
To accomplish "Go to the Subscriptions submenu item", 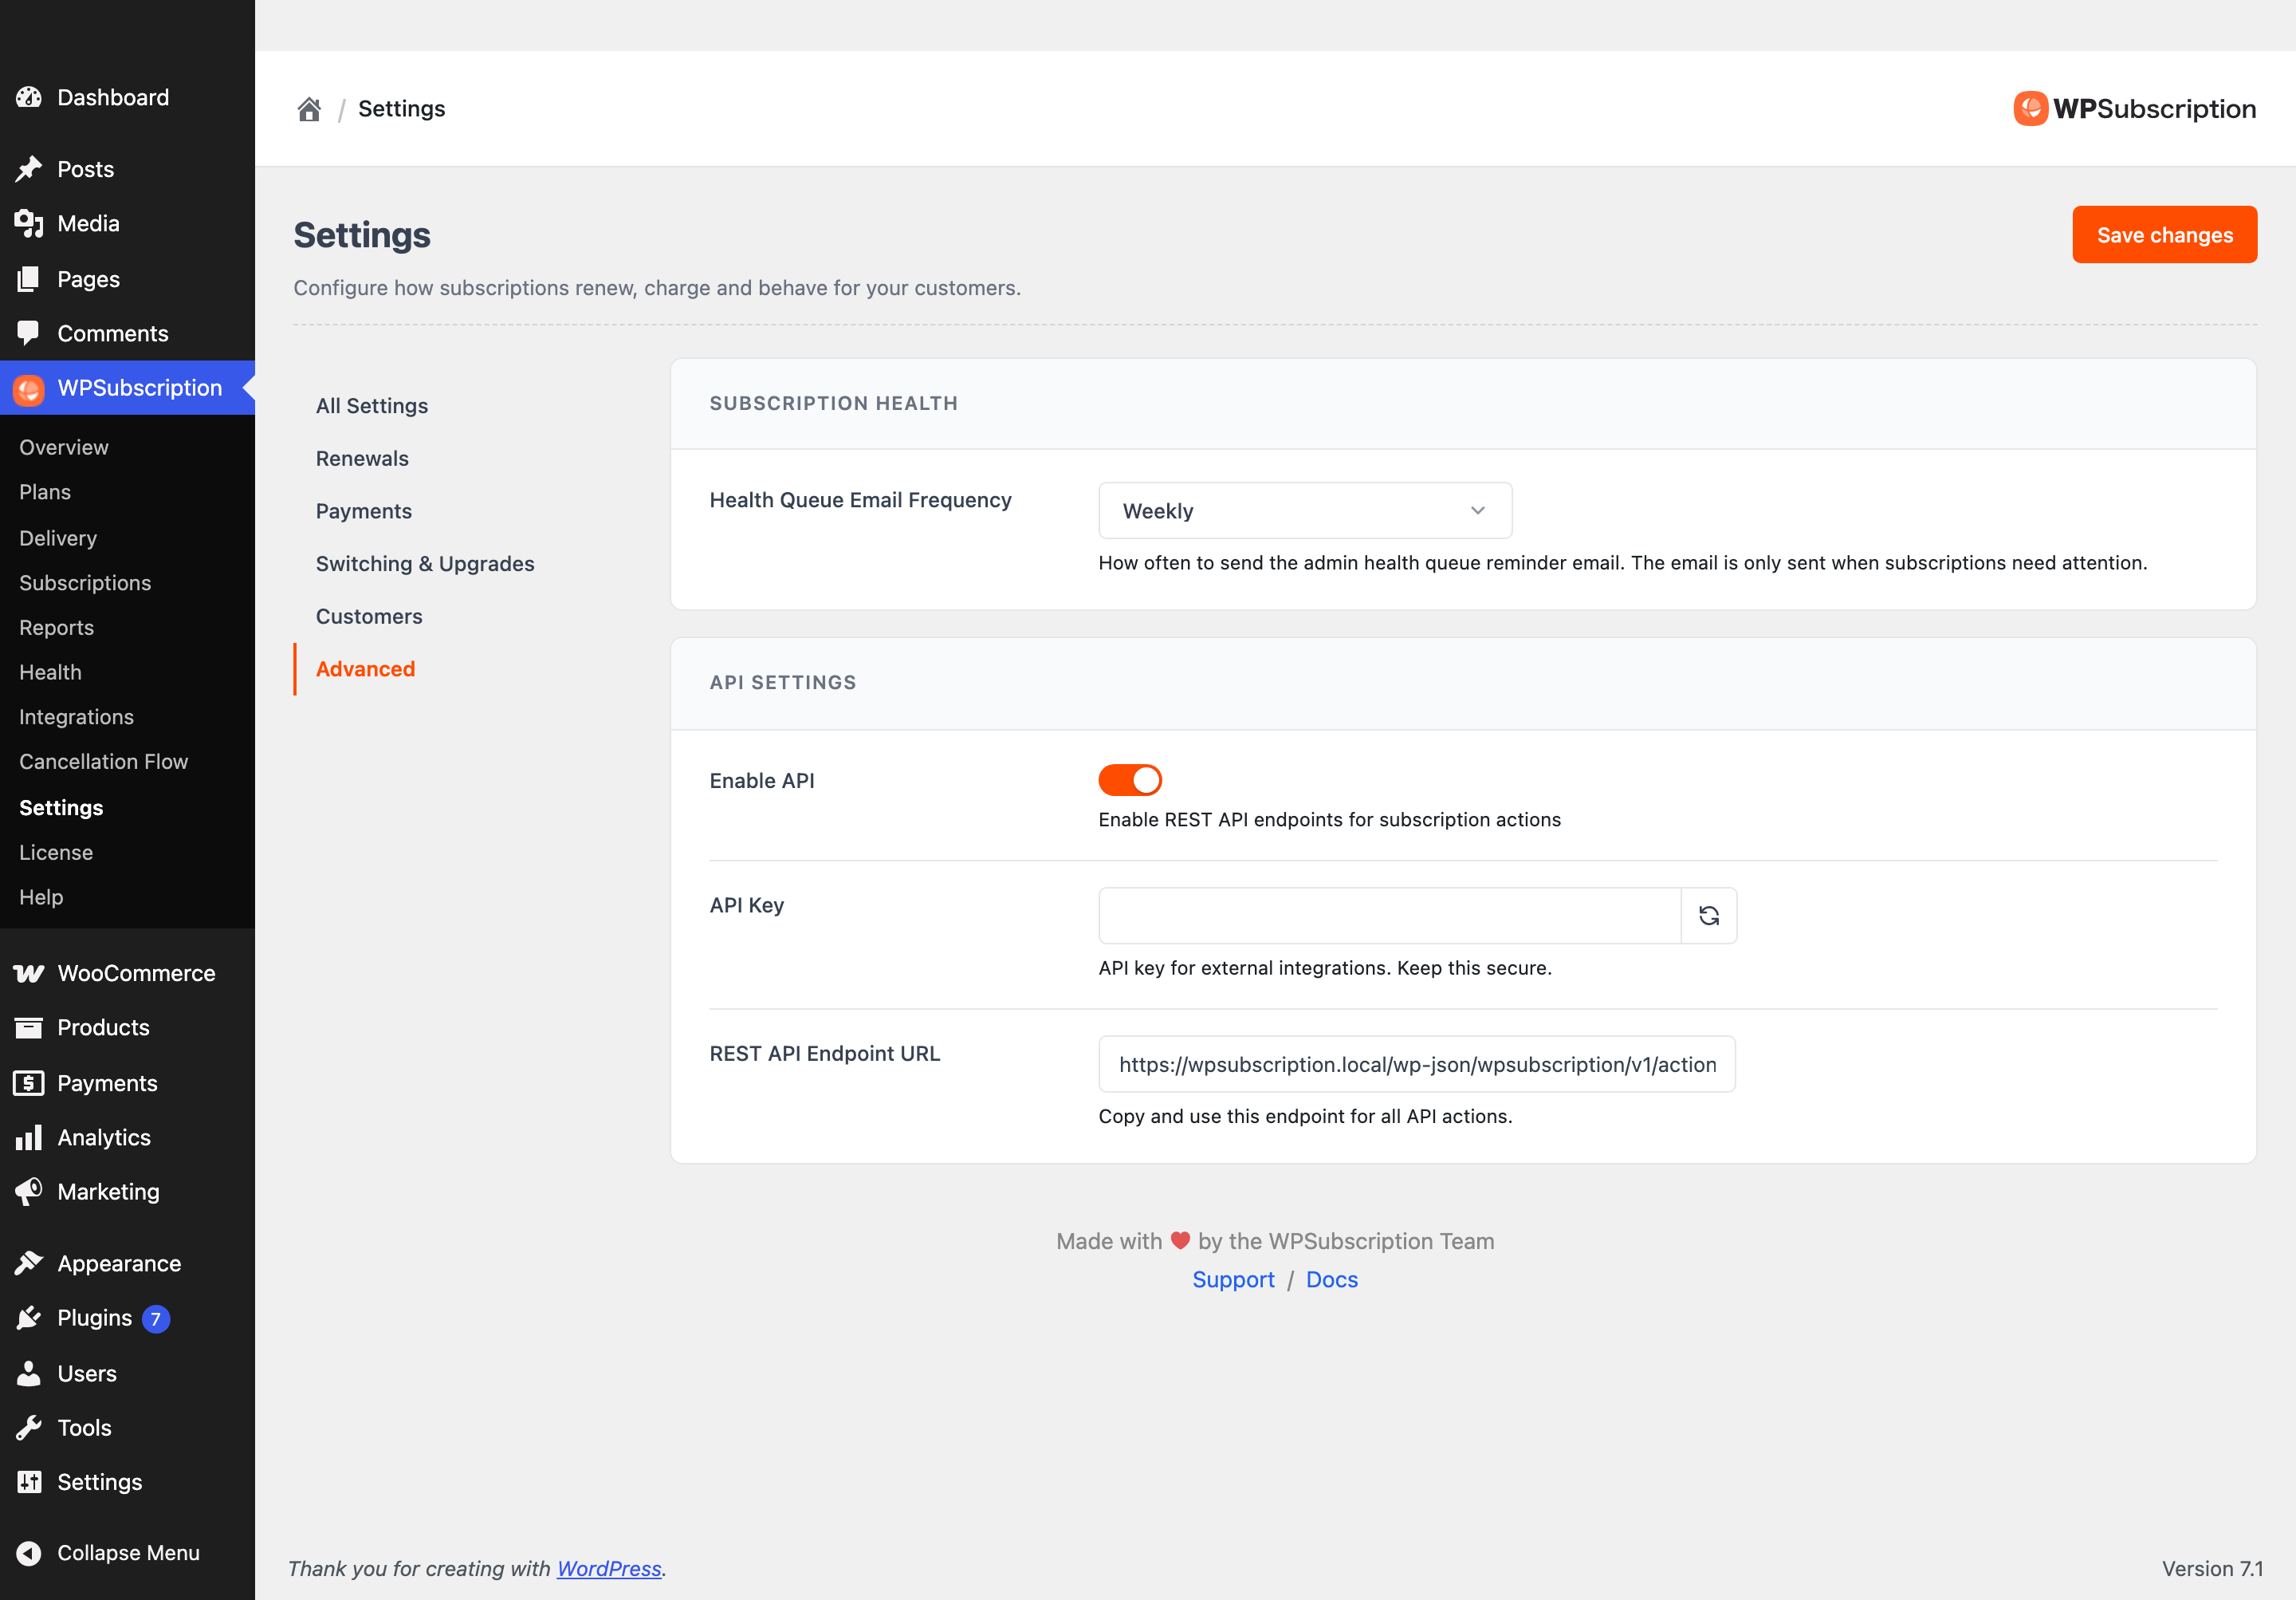I will [85, 583].
